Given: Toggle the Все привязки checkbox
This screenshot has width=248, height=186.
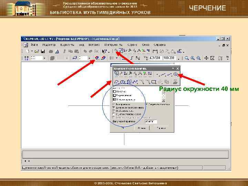Looking at the screenshot, I should (114, 104).
